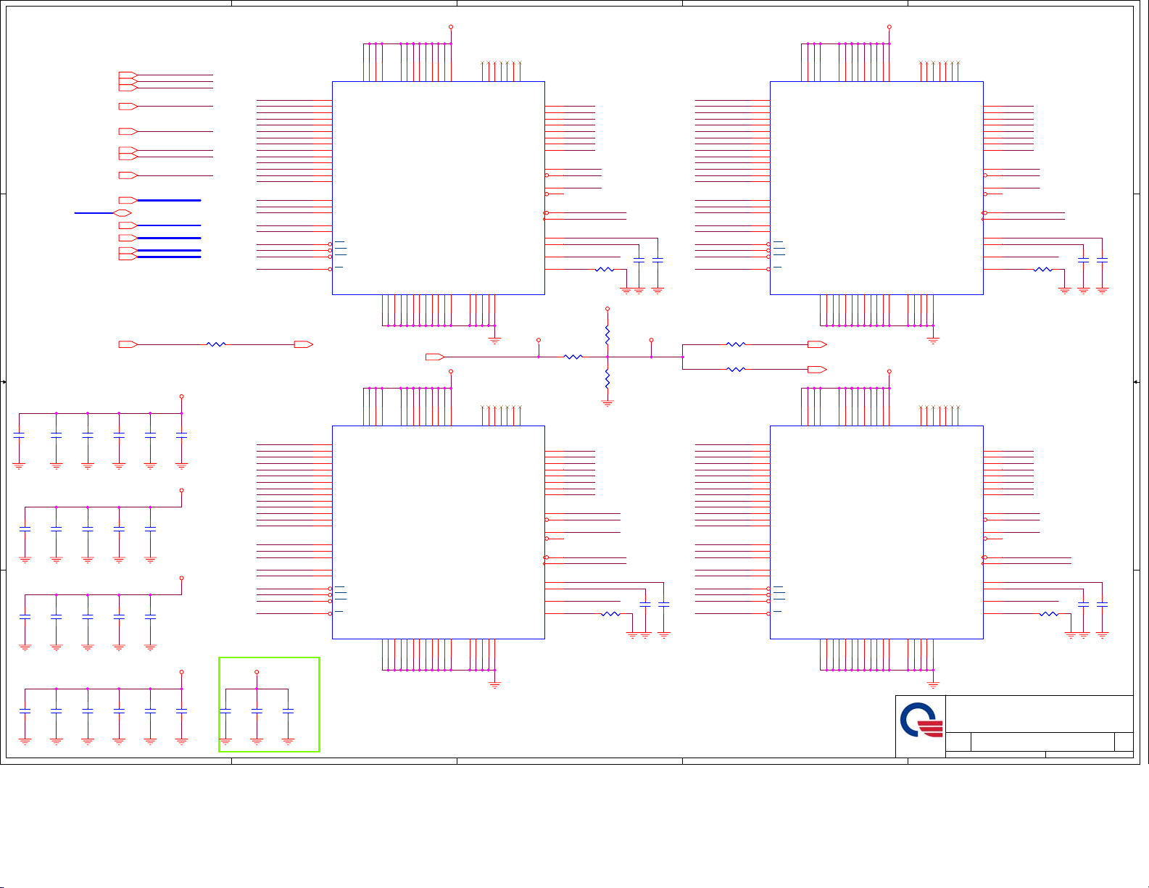This screenshot has width=1149, height=888.
Task: Select the upper-left IC chip symbol
Action: 439,188
